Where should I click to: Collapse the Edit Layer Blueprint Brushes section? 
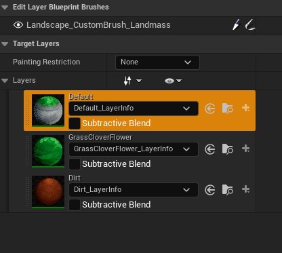[5, 7]
